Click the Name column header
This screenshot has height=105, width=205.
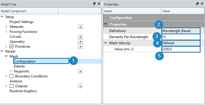tap(132, 11)
